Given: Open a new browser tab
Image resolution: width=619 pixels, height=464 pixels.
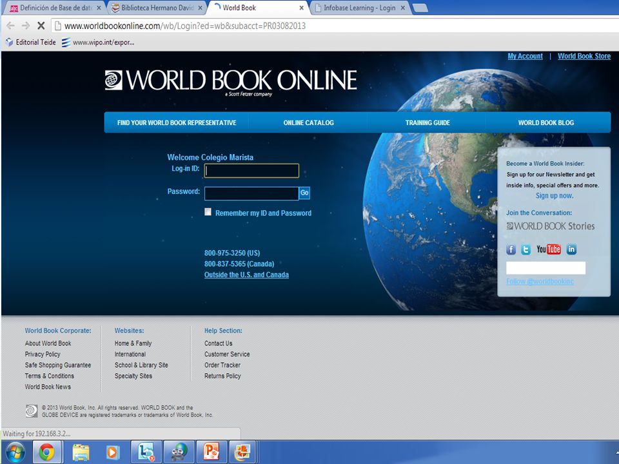Looking at the screenshot, I should pos(420,8).
